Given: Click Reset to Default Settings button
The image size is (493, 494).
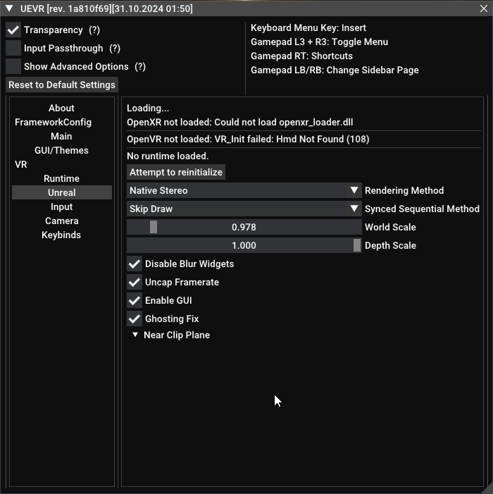Looking at the screenshot, I should pos(62,85).
